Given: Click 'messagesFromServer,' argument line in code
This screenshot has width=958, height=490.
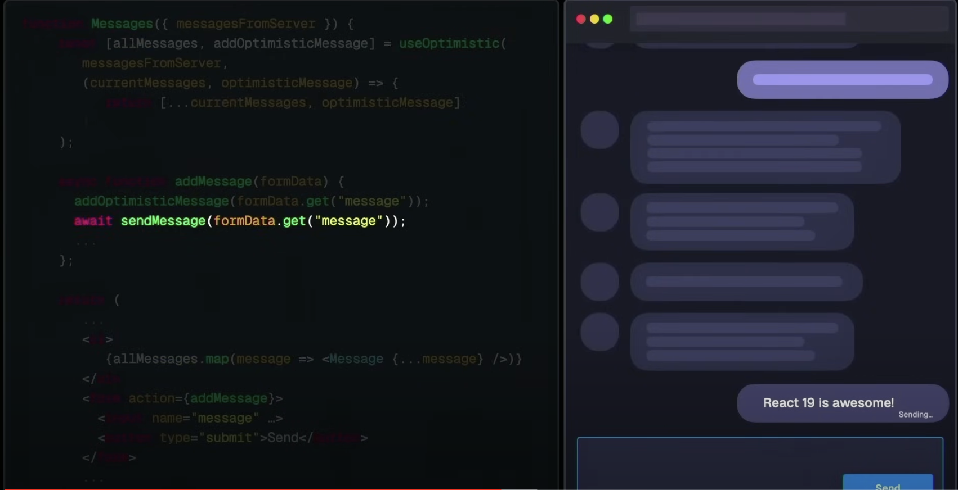Looking at the screenshot, I should click(155, 63).
